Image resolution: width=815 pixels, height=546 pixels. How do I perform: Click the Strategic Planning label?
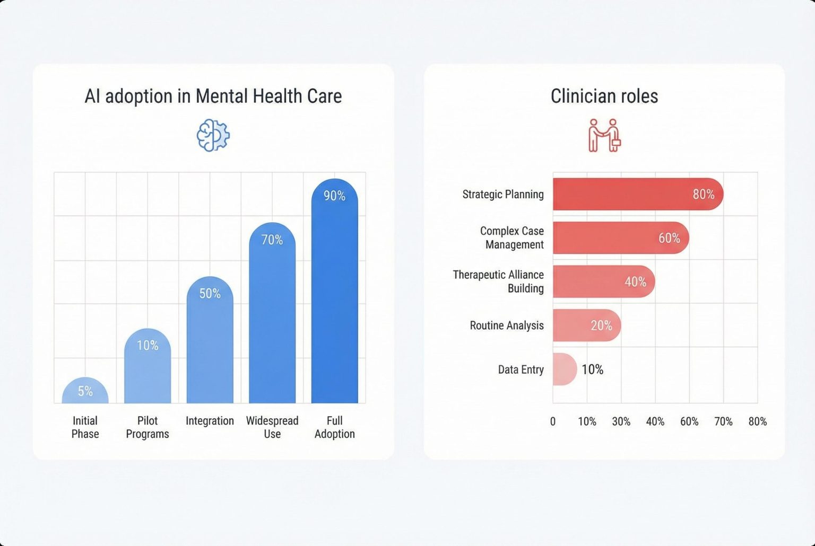(502, 195)
